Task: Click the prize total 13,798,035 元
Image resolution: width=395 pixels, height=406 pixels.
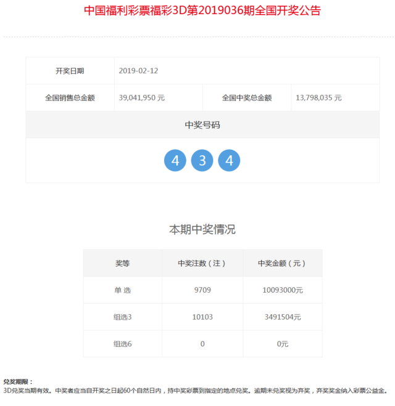Action: [318, 97]
